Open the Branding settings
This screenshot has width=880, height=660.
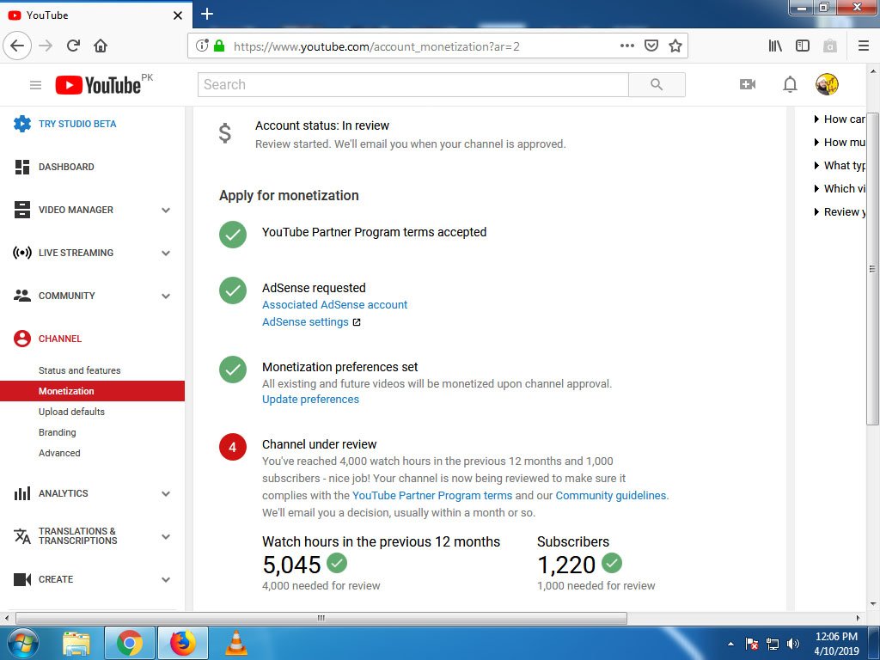(x=58, y=432)
